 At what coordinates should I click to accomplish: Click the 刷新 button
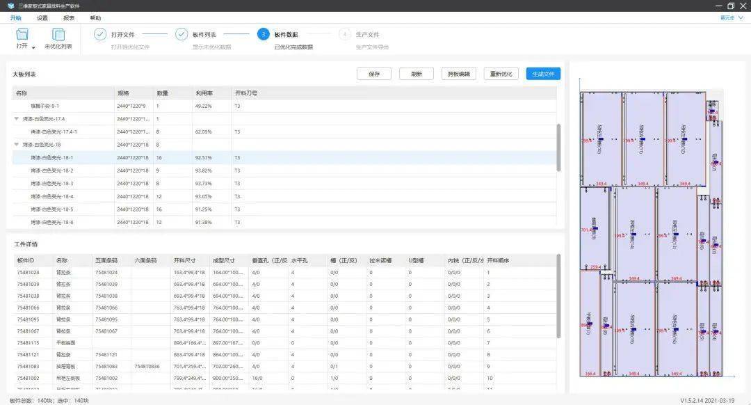point(417,74)
